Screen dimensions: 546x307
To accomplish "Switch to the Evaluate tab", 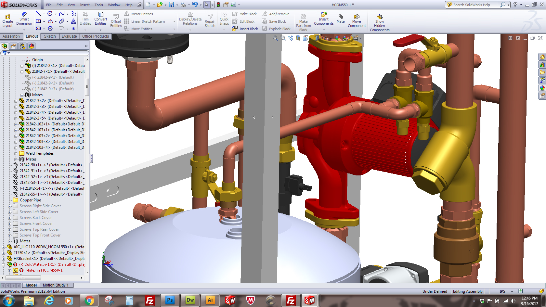I will tap(69, 36).
